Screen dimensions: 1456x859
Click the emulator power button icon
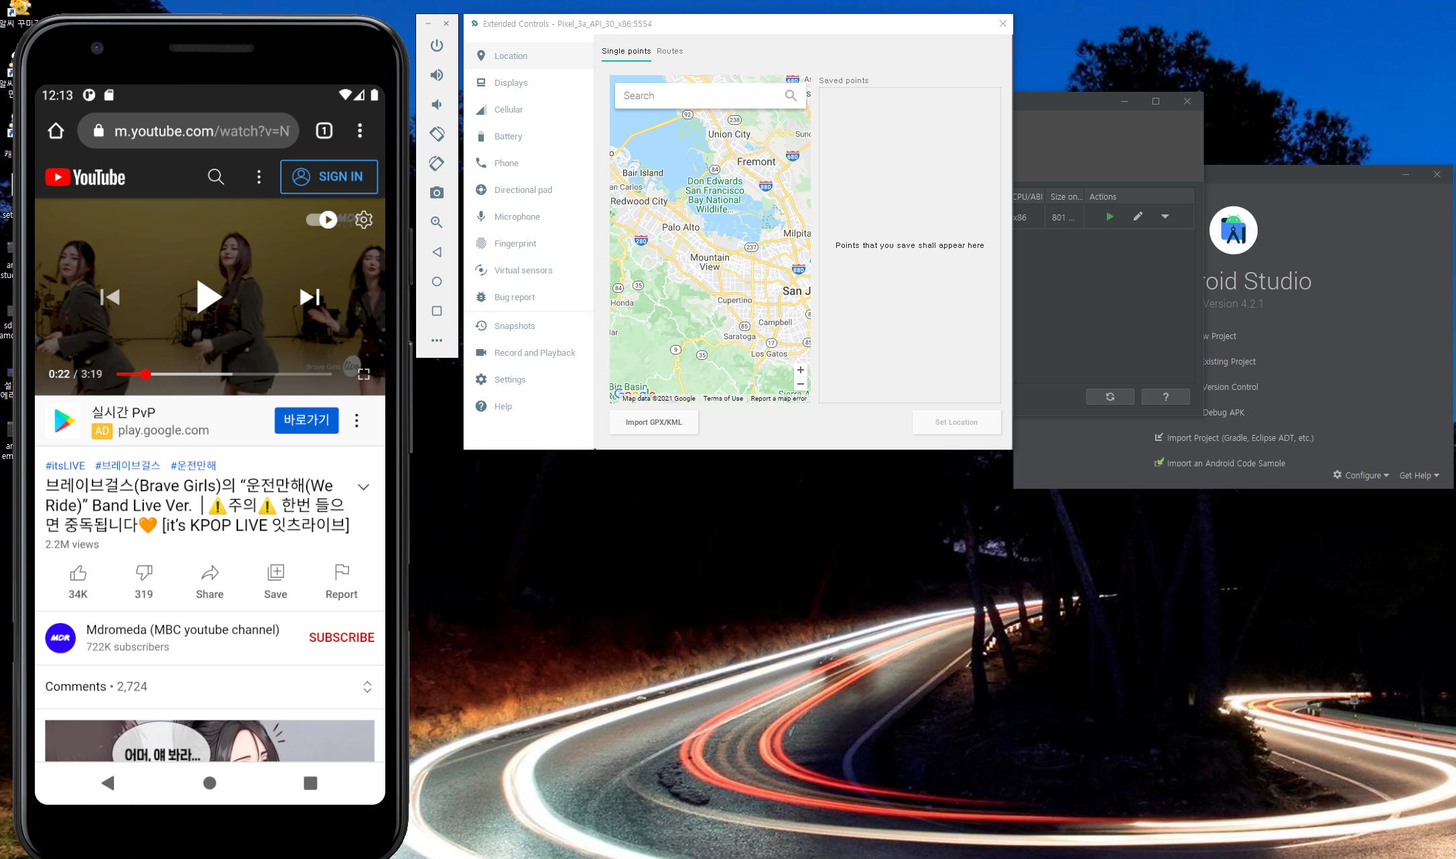[437, 46]
